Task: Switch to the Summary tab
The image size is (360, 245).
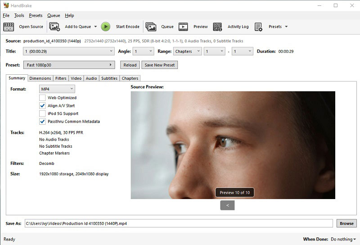Action: 17,78
